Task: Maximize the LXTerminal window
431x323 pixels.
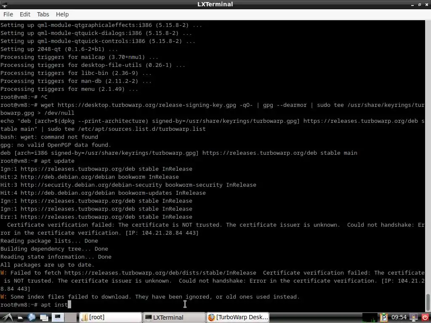Action: 420,5
